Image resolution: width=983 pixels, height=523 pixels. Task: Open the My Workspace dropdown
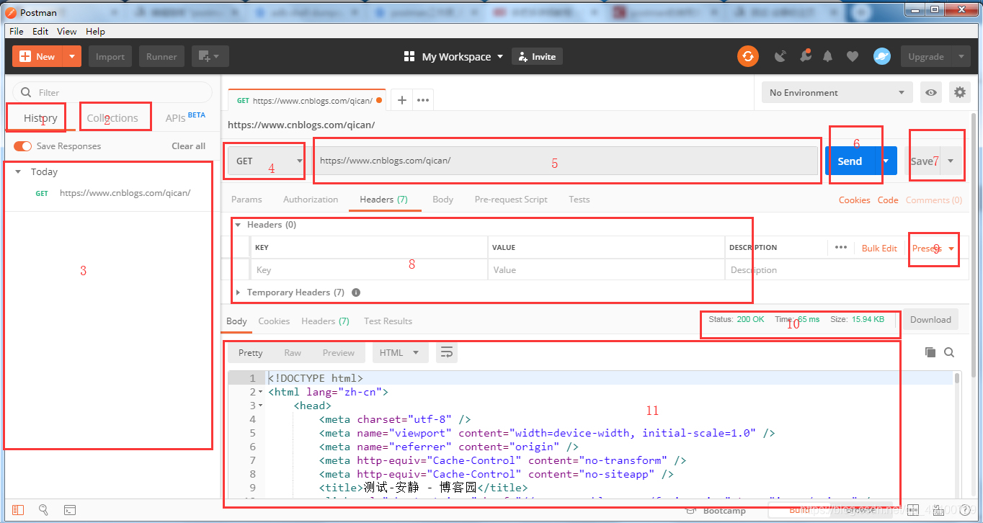click(462, 56)
